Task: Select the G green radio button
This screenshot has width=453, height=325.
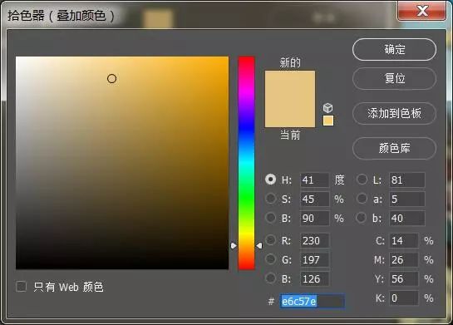Action: [271, 259]
